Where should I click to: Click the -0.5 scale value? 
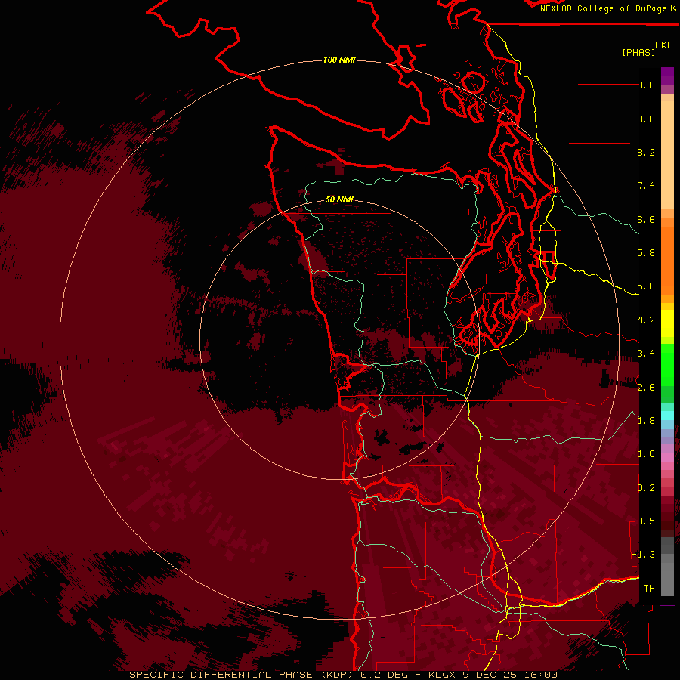643,521
